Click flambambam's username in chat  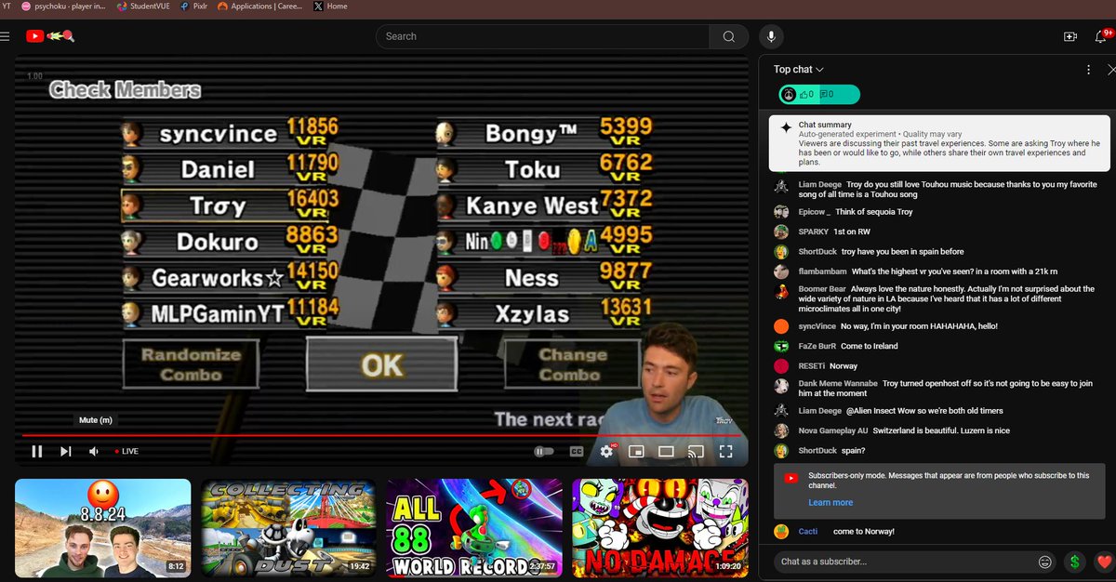(821, 271)
